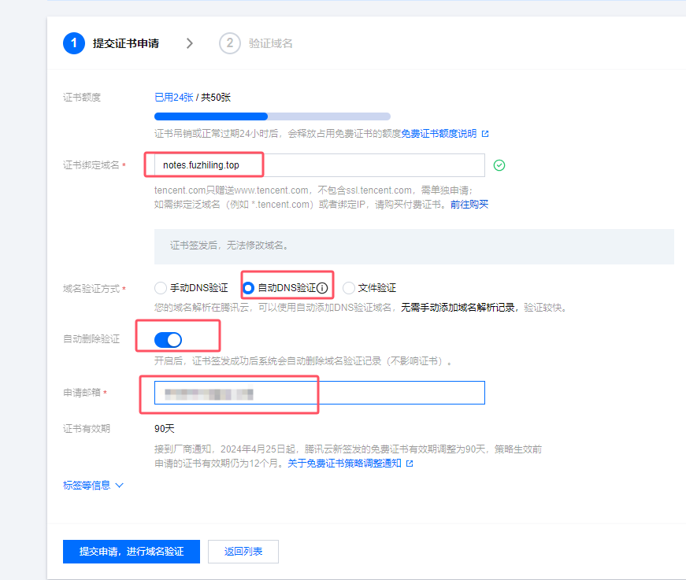Open the 前往购买 link
This screenshot has height=580, width=686.
[x=469, y=205]
